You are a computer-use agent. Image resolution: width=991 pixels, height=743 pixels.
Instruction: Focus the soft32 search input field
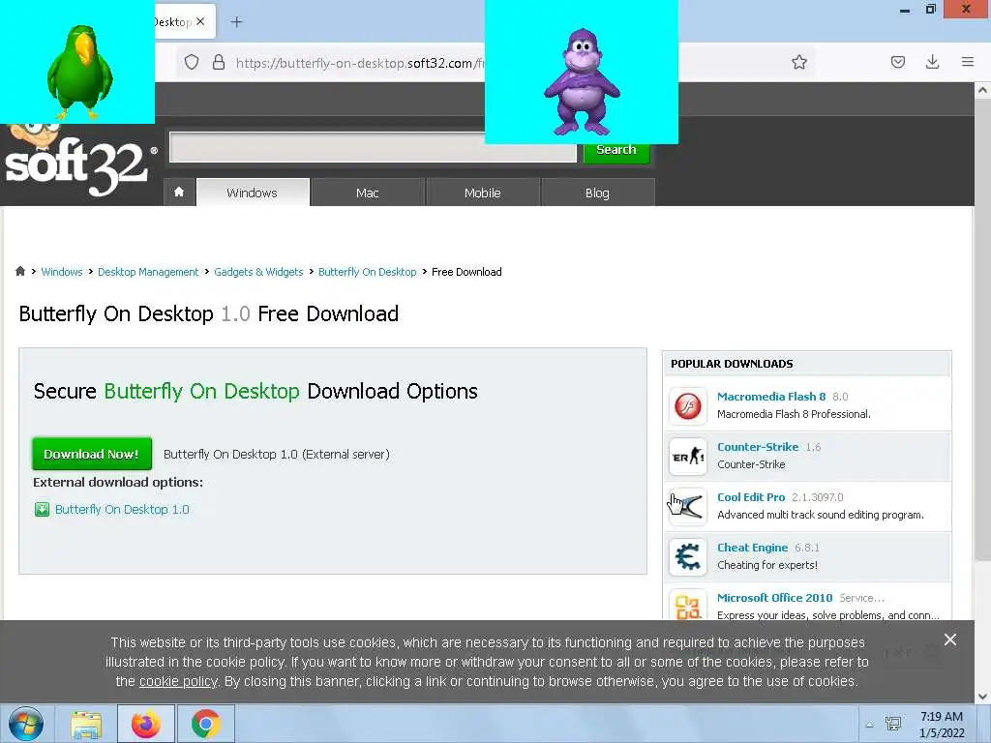click(x=373, y=147)
